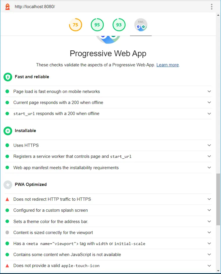
Task: Expand Web app manifest installability audit
Action: (x=209, y=168)
